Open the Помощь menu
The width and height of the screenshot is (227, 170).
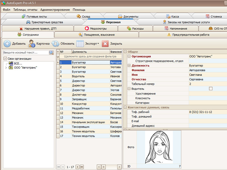(79, 10)
